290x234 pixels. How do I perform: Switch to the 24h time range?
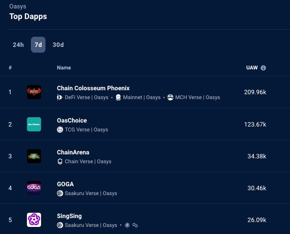tap(18, 45)
